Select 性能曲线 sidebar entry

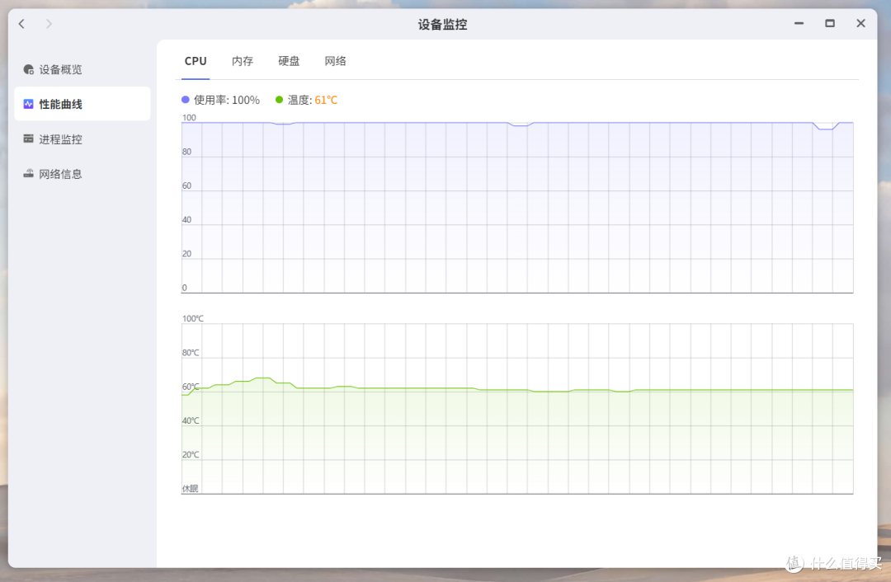(82, 104)
